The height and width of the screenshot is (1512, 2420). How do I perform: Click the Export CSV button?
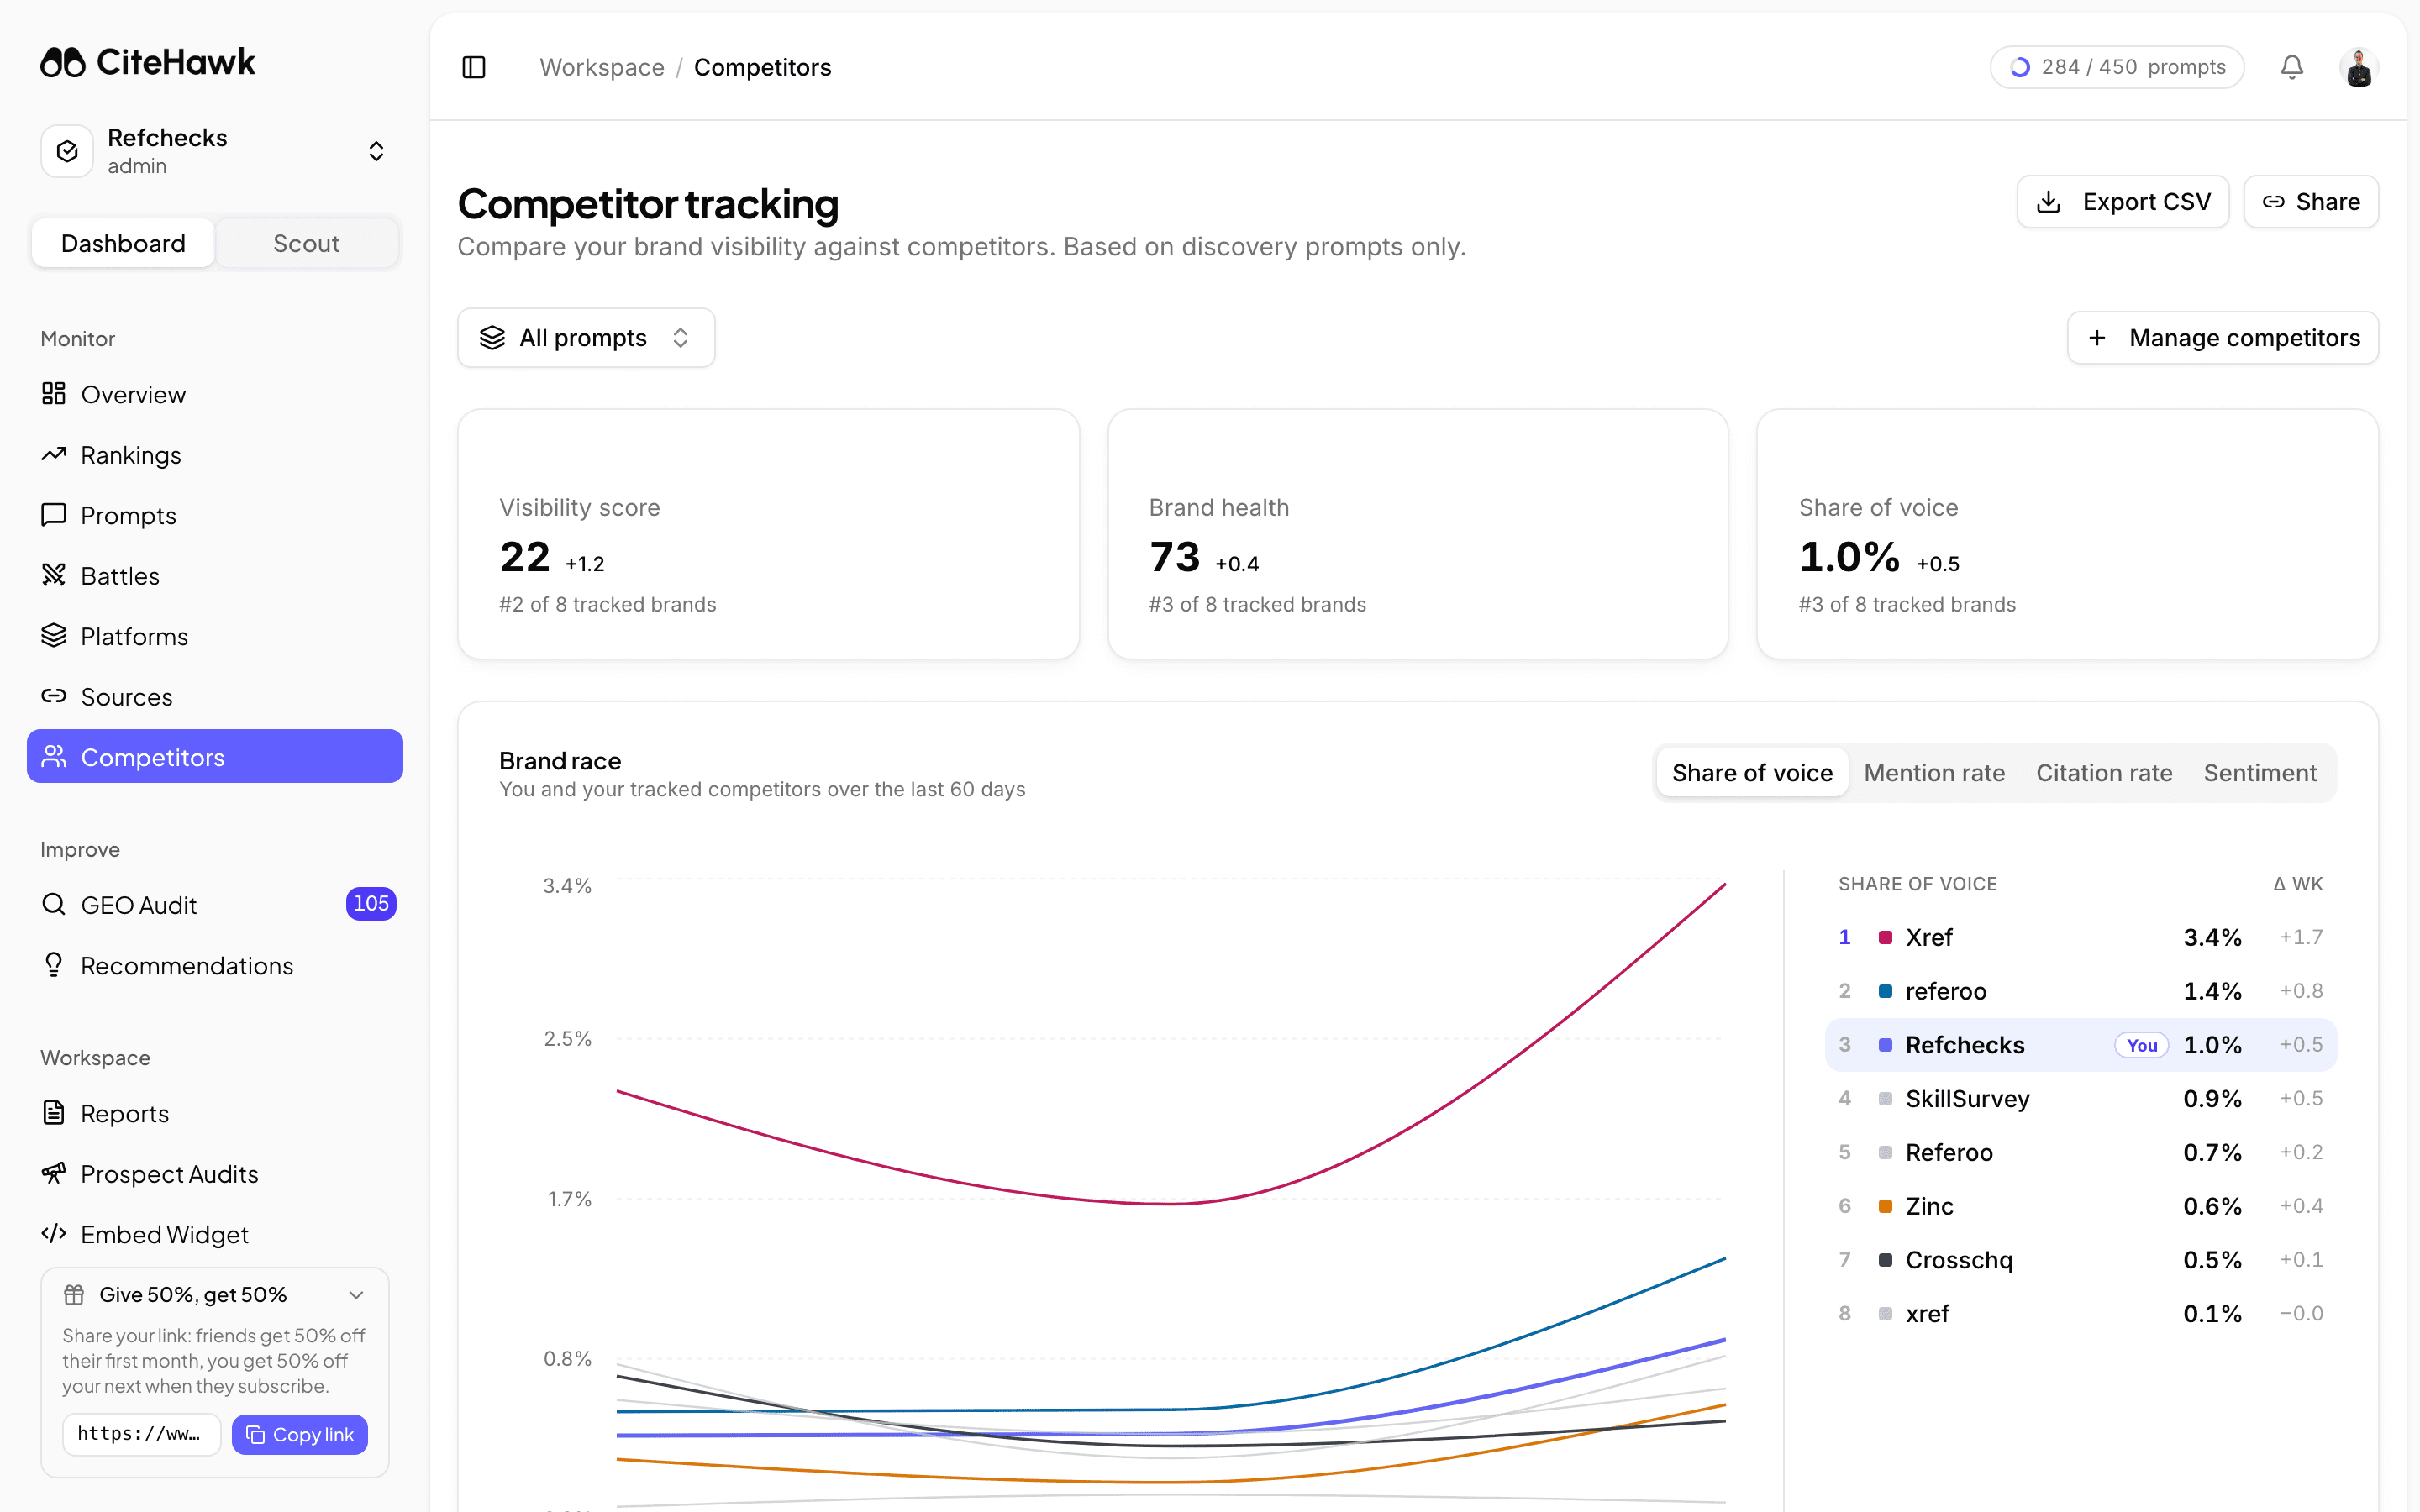pyautogui.click(x=2123, y=202)
